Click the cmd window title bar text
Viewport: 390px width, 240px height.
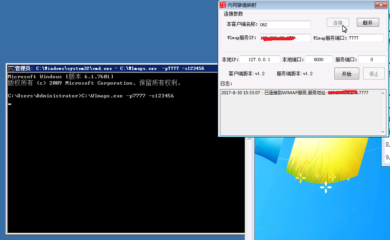110,68
